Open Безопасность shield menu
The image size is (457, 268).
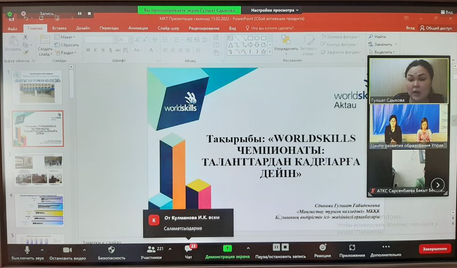(111, 253)
